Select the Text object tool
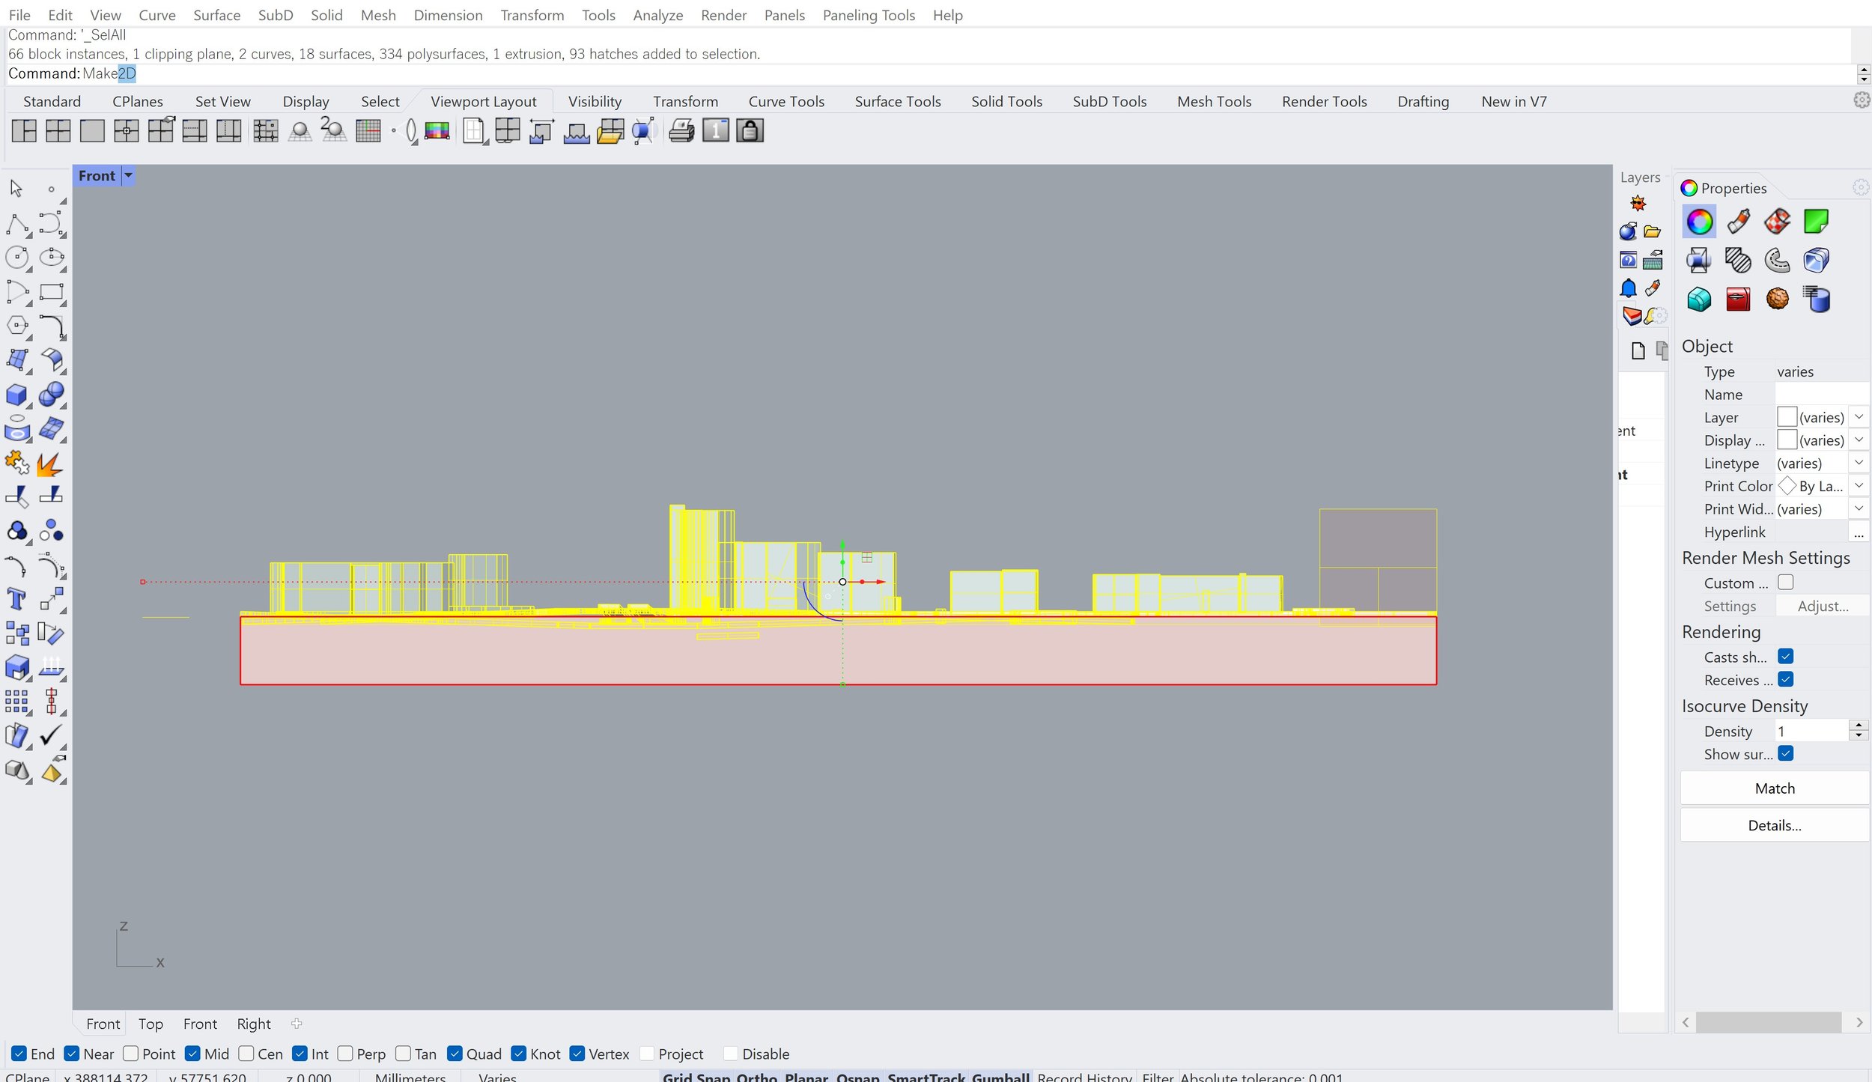The height and width of the screenshot is (1082, 1872). pos(16,599)
